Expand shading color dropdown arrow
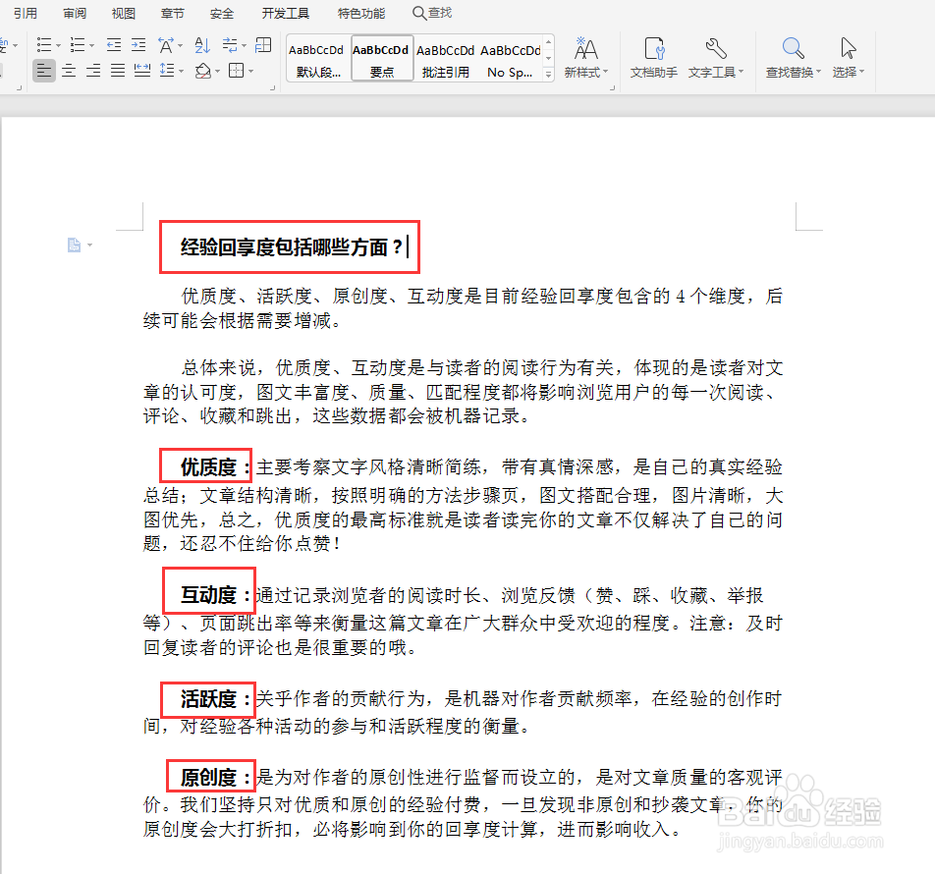This screenshot has height=874, width=935. 217,72
